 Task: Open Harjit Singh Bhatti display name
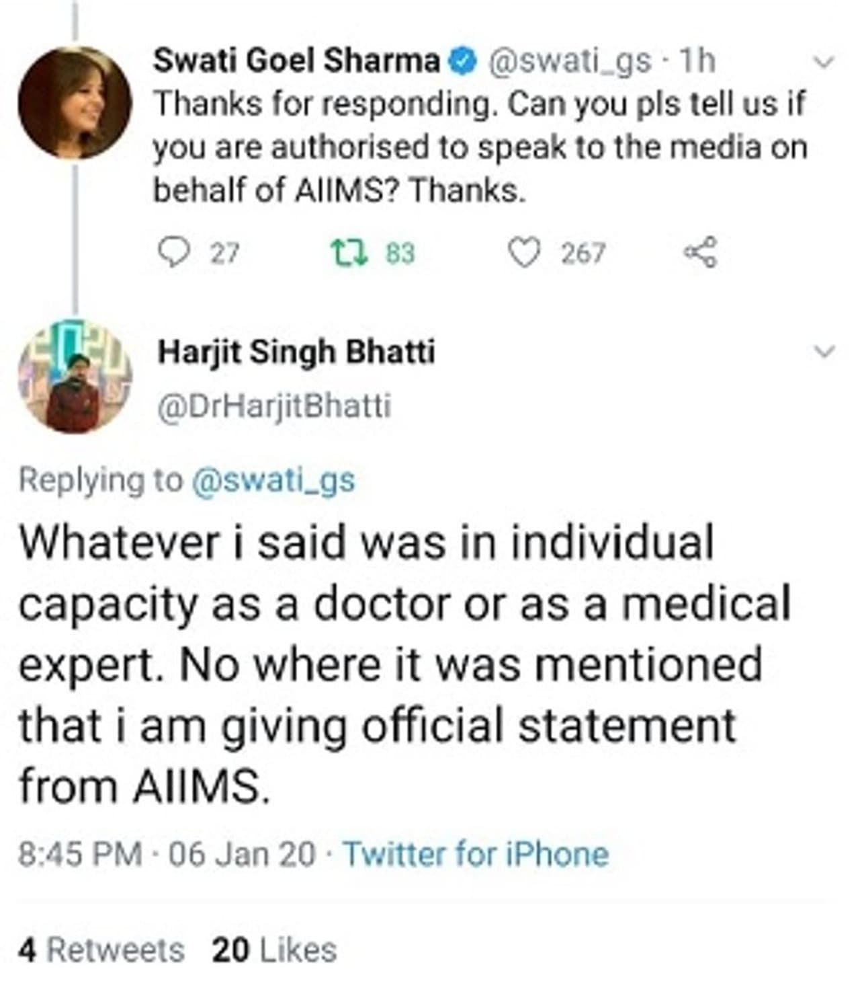pos(296,352)
